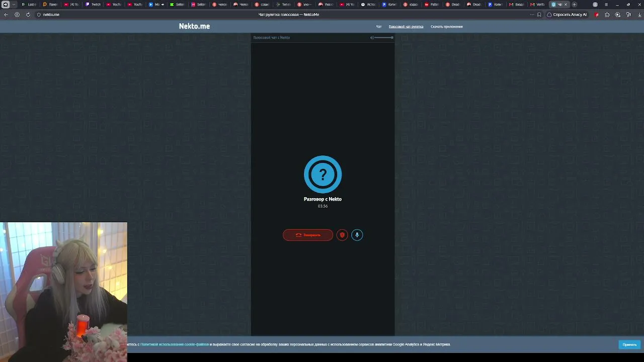Close the active Чат tab

tap(566, 5)
